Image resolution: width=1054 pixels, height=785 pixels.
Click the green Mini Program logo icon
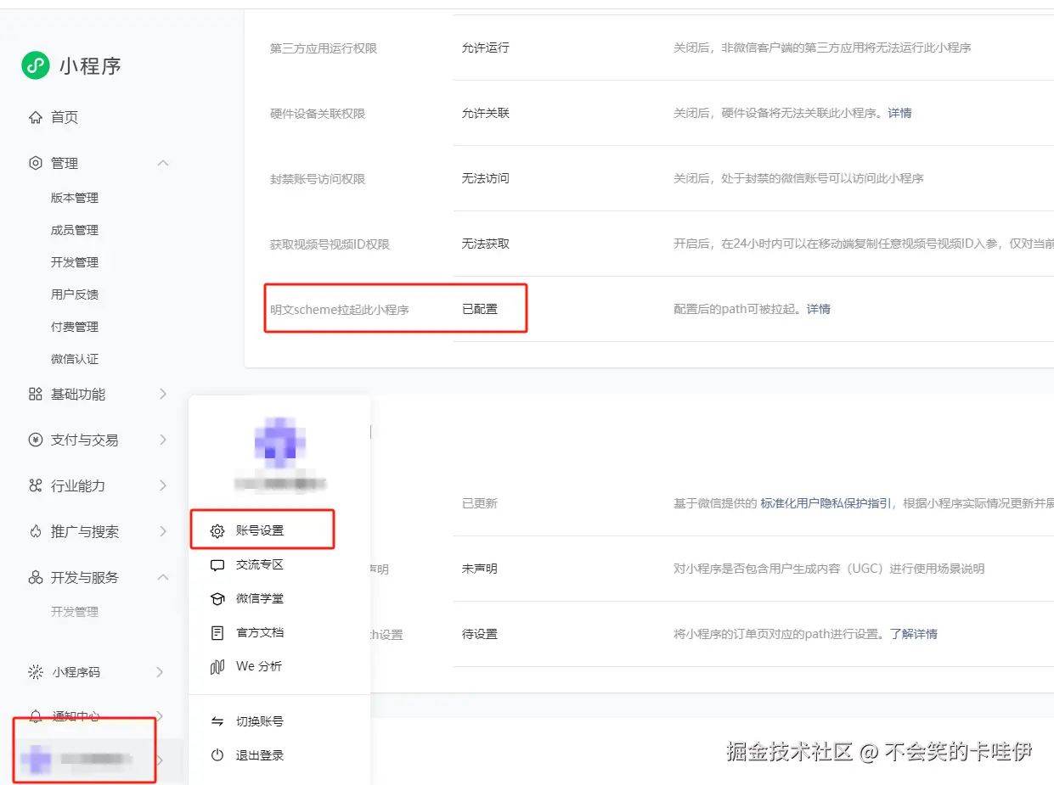[x=36, y=65]
